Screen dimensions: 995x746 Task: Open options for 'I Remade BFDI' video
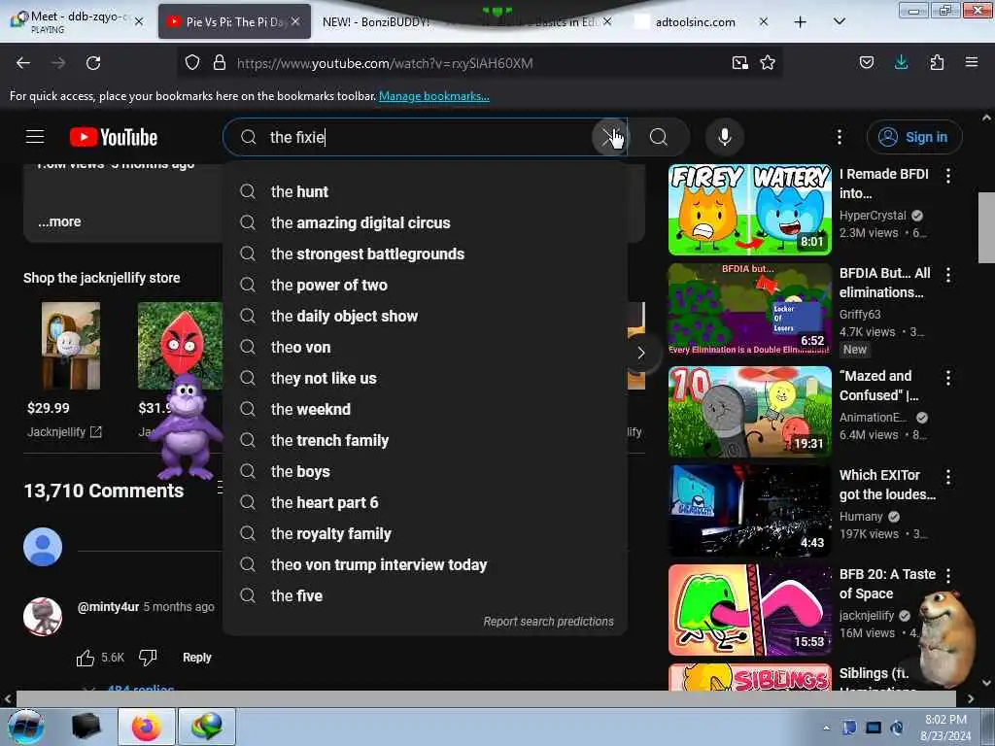click(x=948, y=176)
